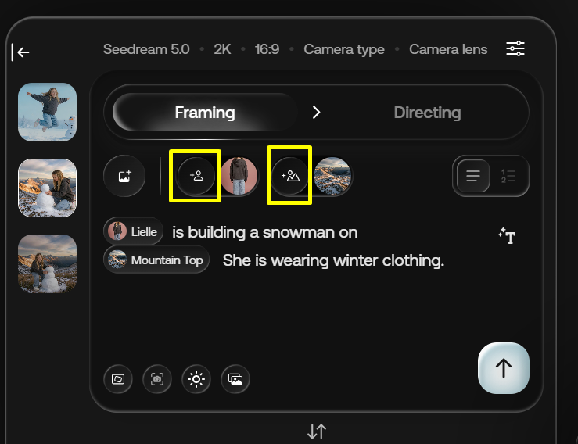Click the AI text enhance icon
The width and height of the screenshot is (578, 444).
(x=507, y=235)
